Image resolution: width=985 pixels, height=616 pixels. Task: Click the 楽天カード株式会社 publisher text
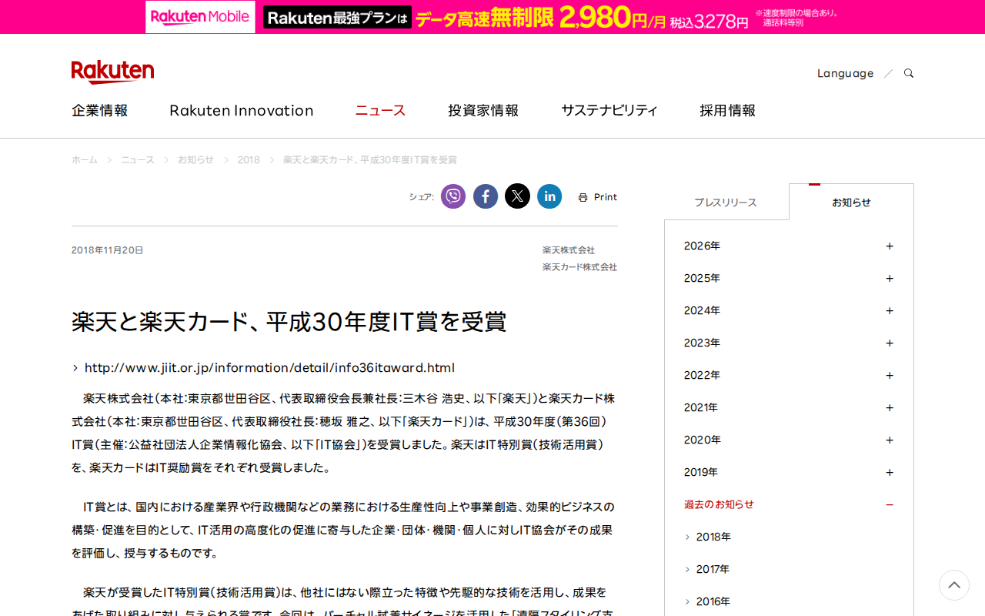[x=579, y=267]
